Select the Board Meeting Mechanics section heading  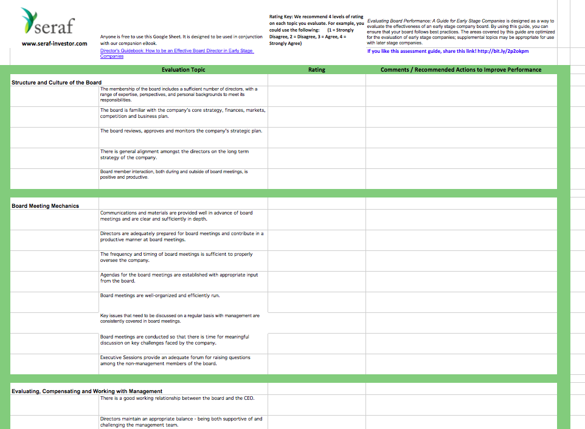[x=45, y=206]
